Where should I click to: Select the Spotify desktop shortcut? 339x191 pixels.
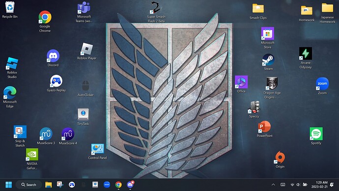[x=316, y=136]
